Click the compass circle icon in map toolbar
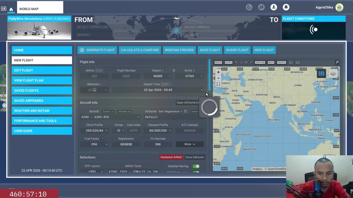 click(x=241, y=62)
